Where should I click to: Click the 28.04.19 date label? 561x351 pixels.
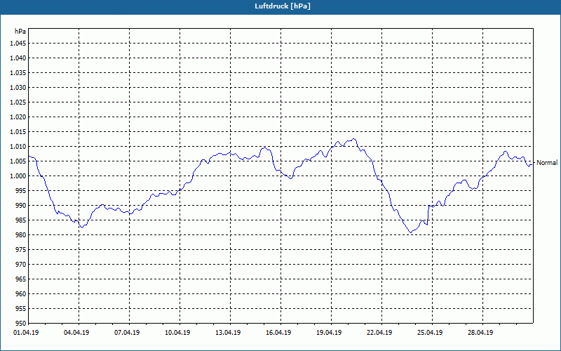click(x=480, y=332)
